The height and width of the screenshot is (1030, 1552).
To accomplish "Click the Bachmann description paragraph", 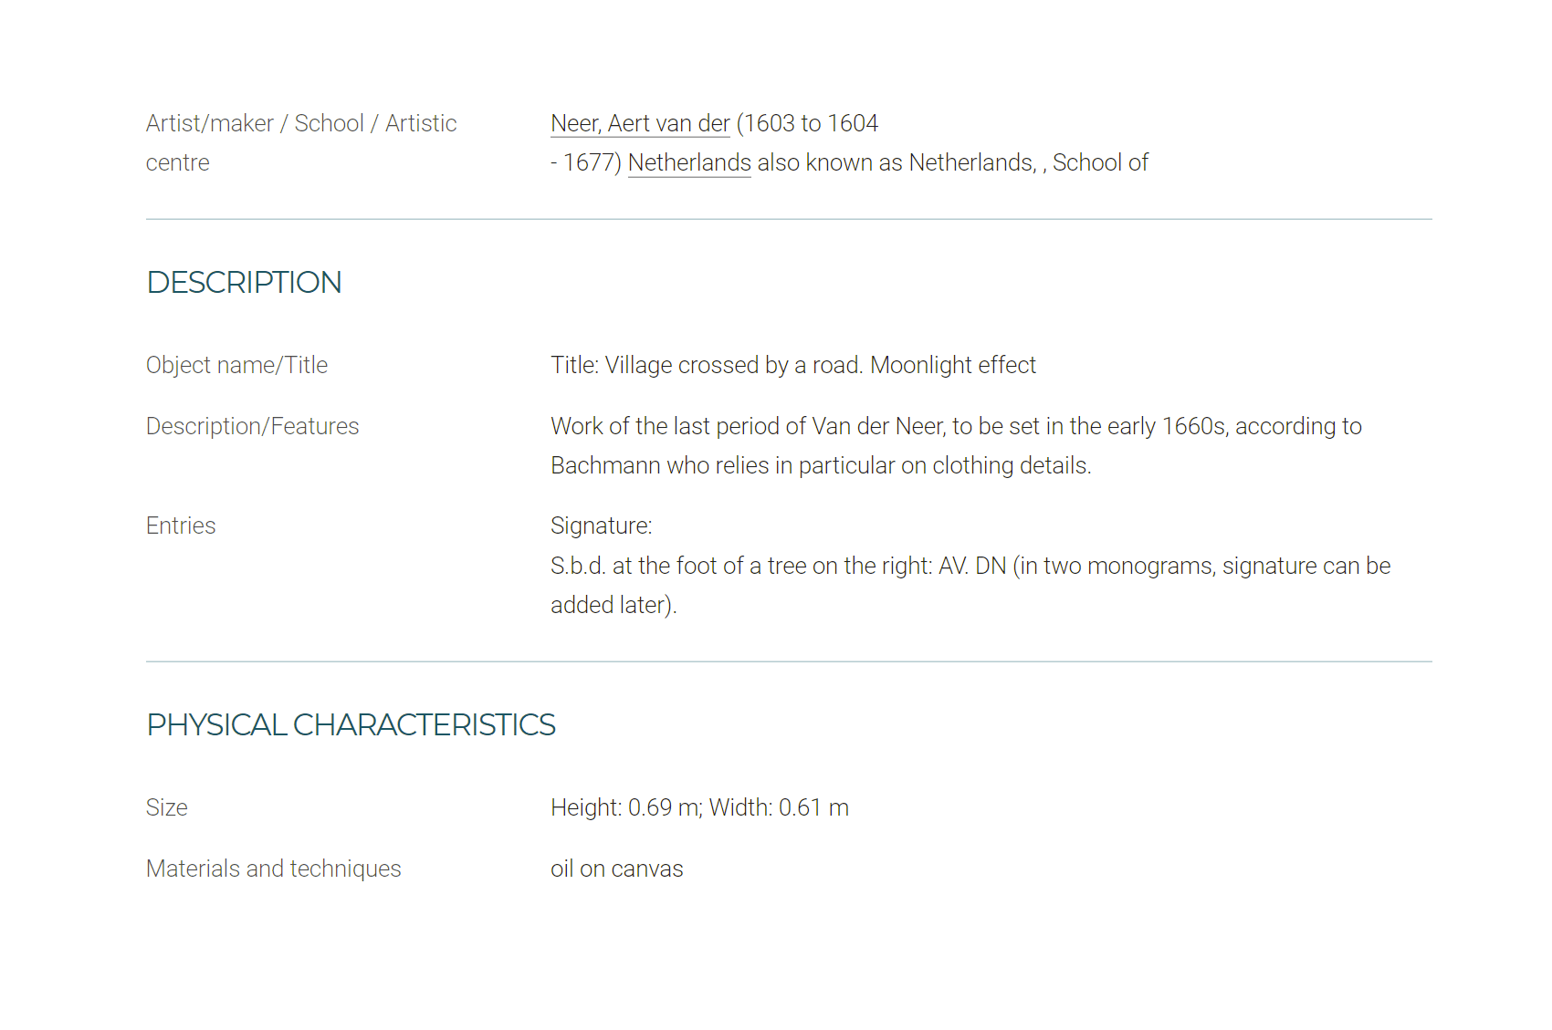I will point(956,446).
